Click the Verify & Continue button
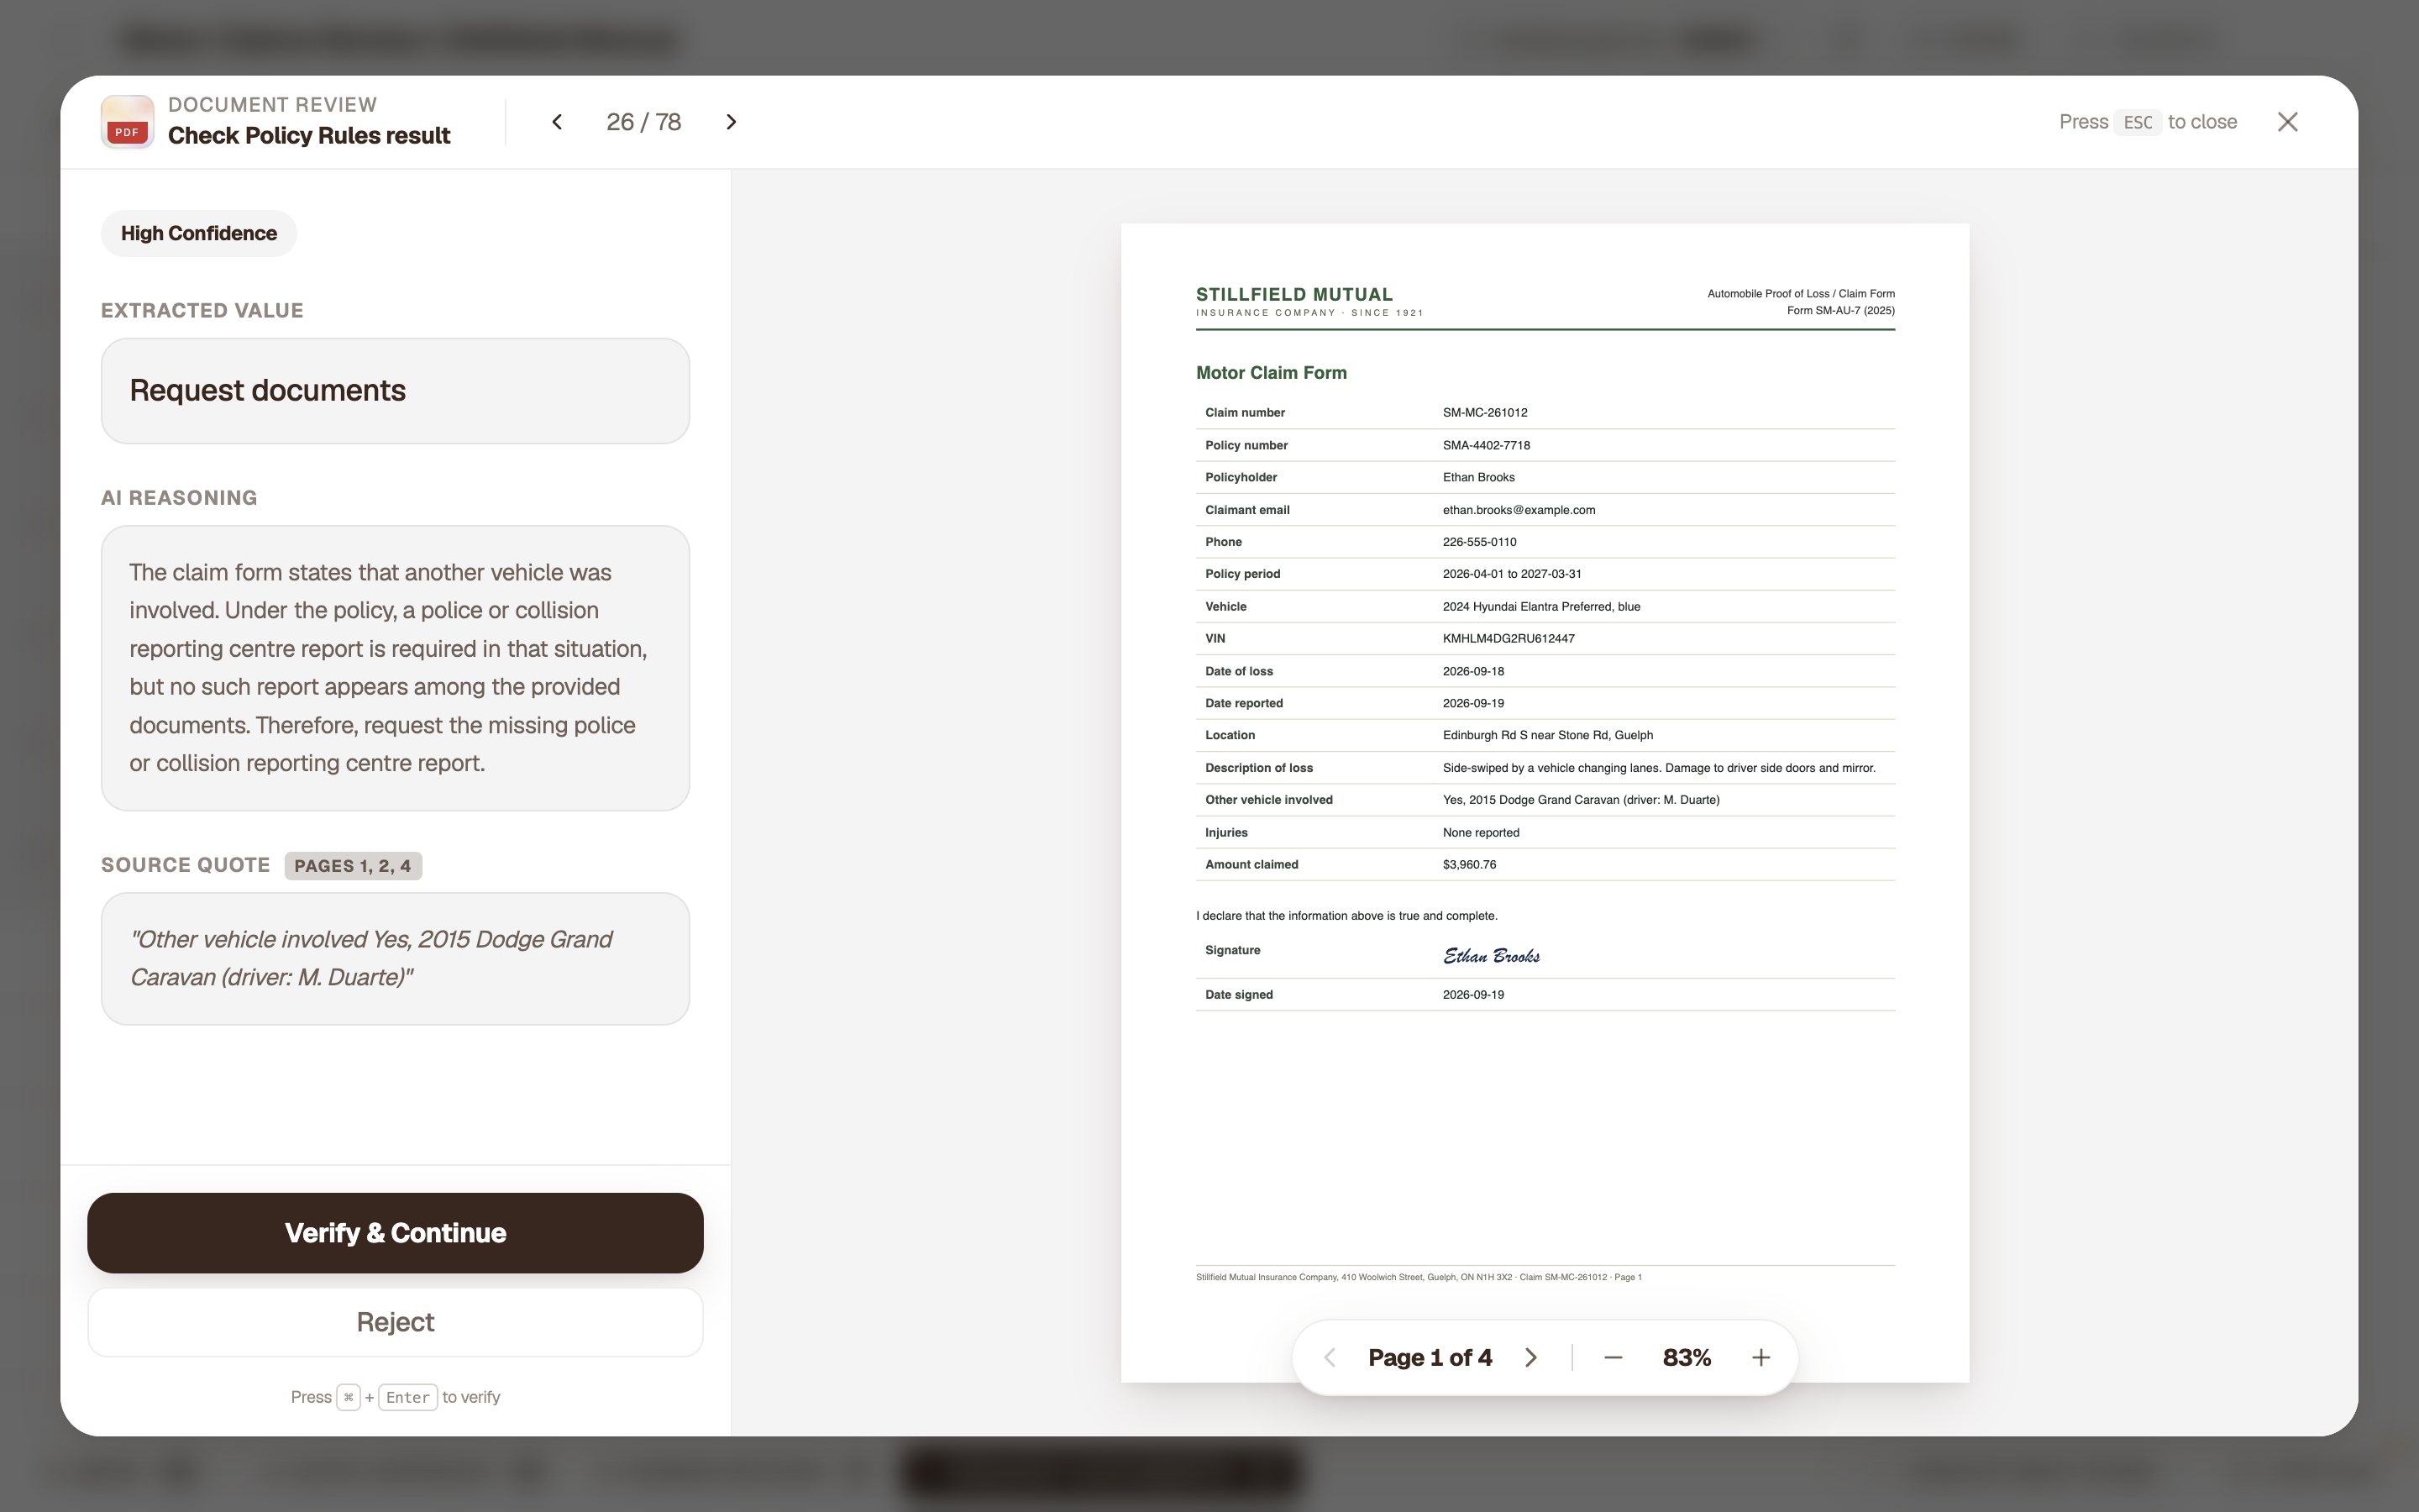Image resolution: width=2419 pixels, height=1512 pixels. pyautogui.click(x=395, y=1232)
